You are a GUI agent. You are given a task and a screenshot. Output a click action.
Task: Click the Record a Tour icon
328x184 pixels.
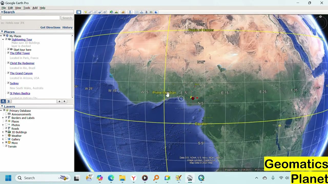[105, 12]
